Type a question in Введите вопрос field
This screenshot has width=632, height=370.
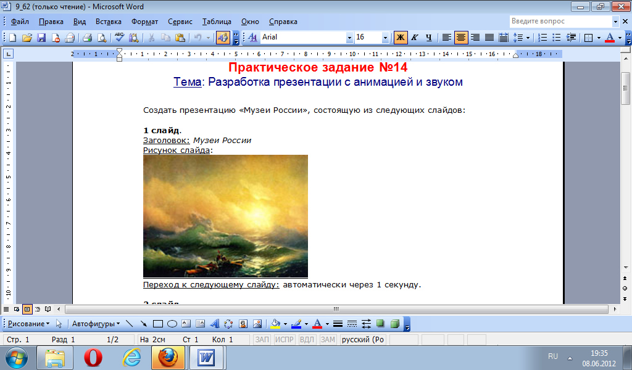pyautogui.click(x=560, y=22)
